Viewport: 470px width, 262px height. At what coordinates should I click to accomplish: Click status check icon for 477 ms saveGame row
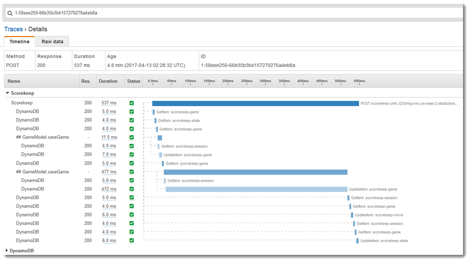tap(132, 172)
